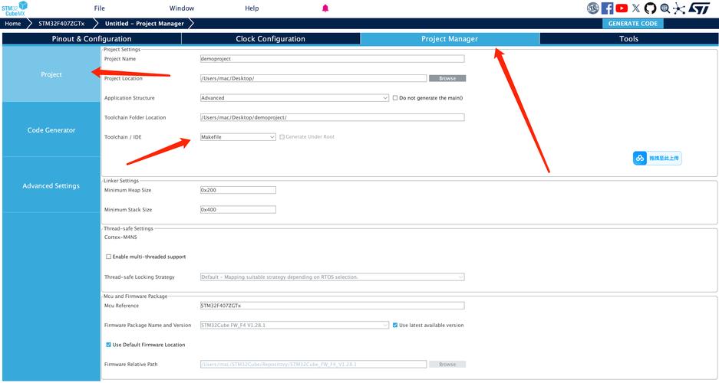This screenshot has height=383, width=719.
Task: Open the Facebook icon link
Action: tap(607, 8)
